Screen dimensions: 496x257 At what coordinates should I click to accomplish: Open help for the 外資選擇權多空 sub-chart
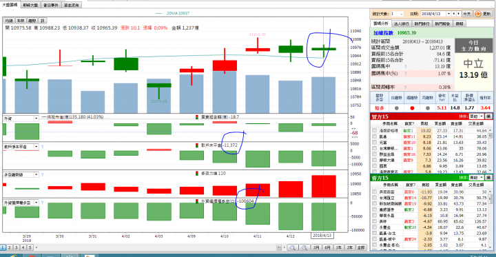[42, 203]
